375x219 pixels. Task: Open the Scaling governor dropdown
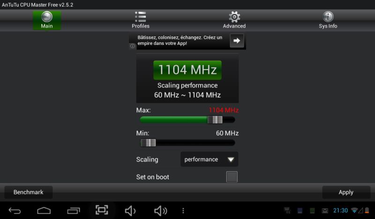pyautogui.click(x=209, y=159)
